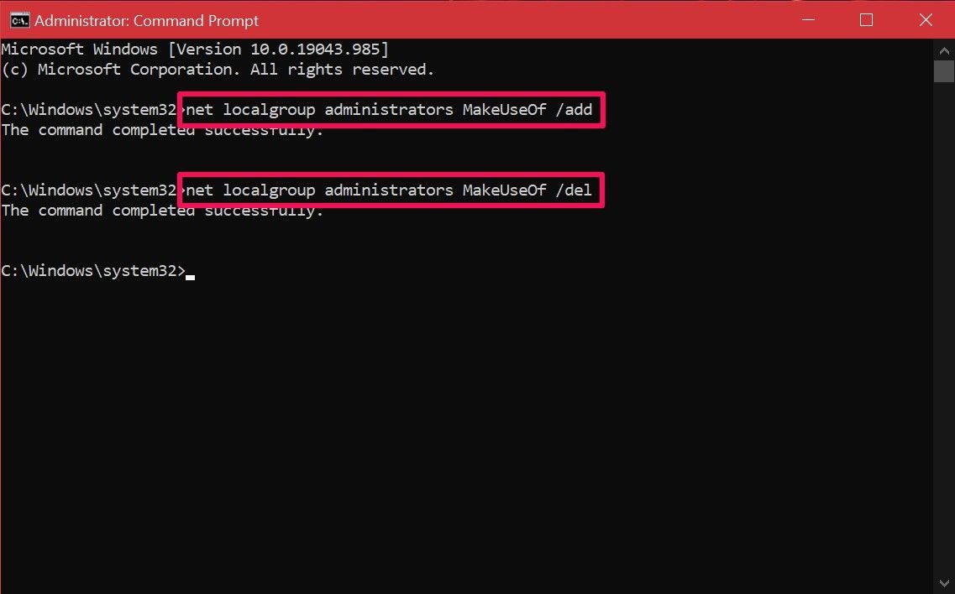Click the success message under the /add command
Screen dimensions: 955x594
(x=162, y=130)
